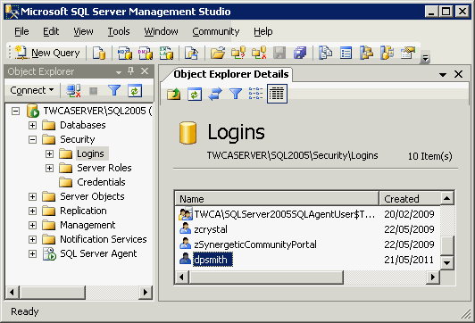Open the active files dropdown arrow
Screen dimensions: 475x323
point(443,74)
